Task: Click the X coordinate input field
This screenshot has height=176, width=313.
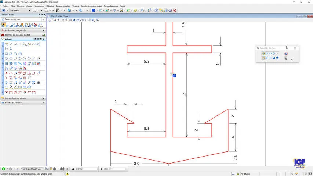Action: click(86, 169)
